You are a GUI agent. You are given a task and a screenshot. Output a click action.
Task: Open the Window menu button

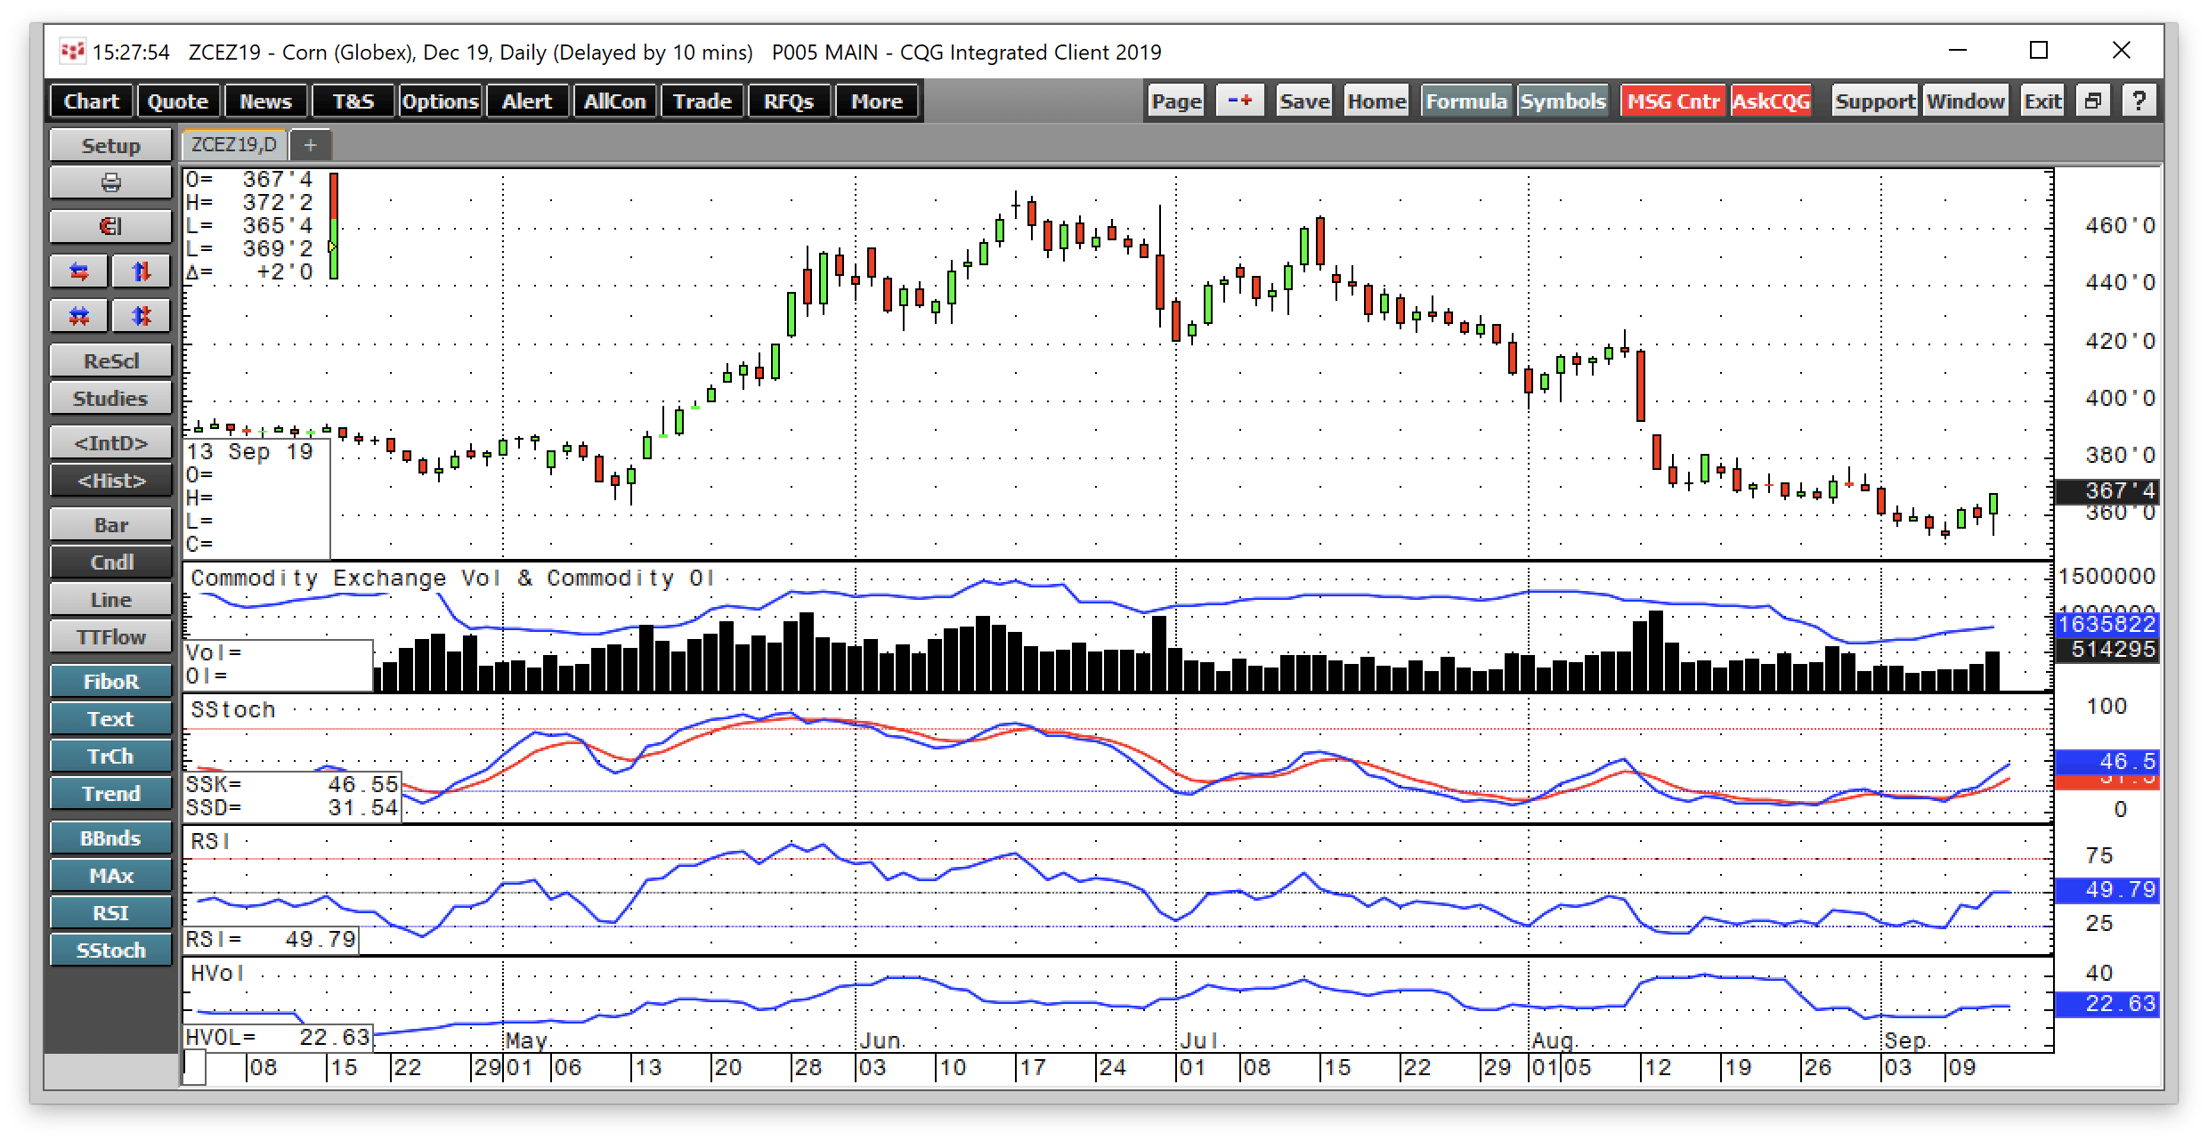[x=1965, y=101]
